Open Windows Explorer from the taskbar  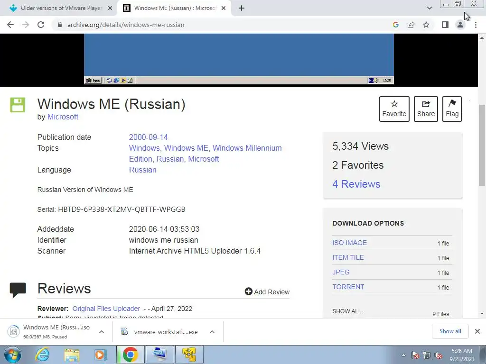click(72, 355)
